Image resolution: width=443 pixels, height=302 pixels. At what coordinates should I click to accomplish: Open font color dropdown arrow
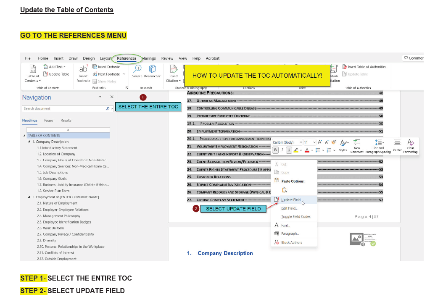point(312,150)
